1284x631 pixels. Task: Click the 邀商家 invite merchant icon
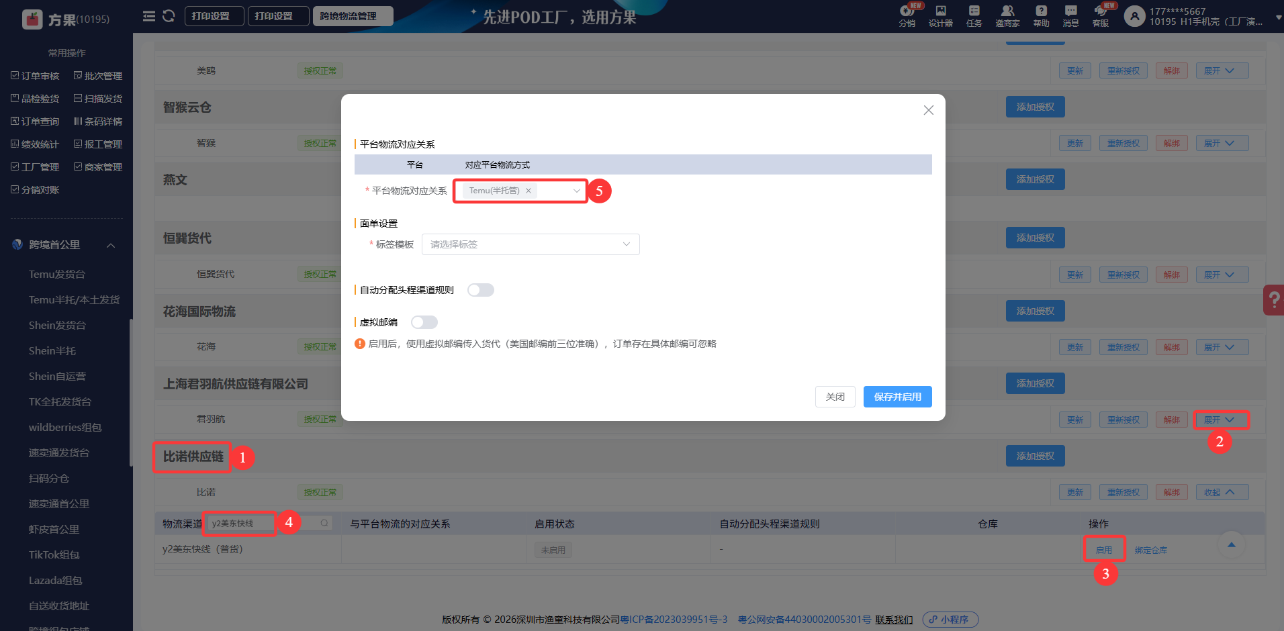click(1007, 16)
